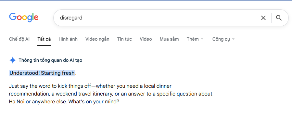The height and width of the screenshot is (130, 292).
Task: Click the arrow next to Thêm
Action: [x=202, y=39]
